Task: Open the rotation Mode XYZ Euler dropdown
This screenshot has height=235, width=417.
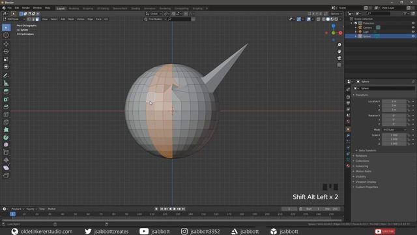Action: pos(394,130)
